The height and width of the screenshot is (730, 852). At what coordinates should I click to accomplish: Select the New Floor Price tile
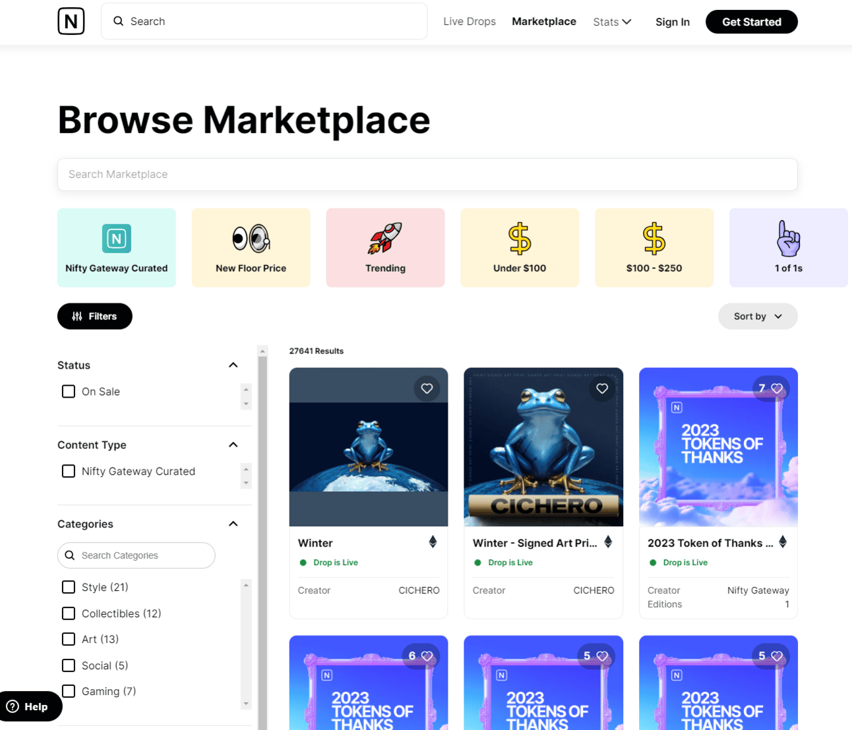251,248
